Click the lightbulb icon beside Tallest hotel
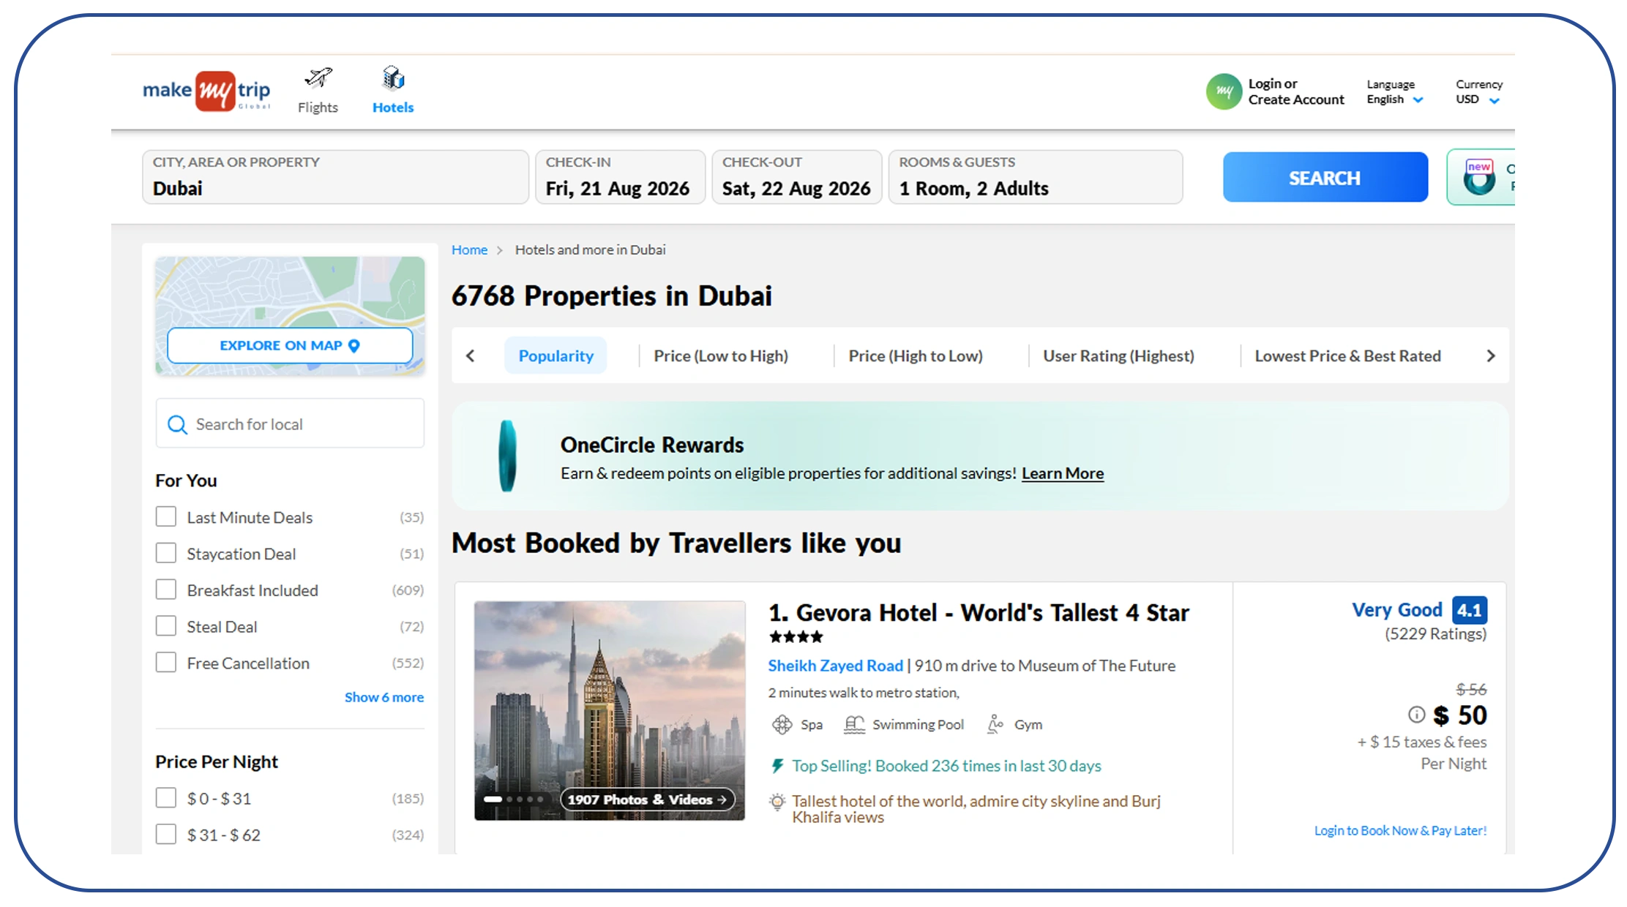1627x907 pixels. (777, 802)
